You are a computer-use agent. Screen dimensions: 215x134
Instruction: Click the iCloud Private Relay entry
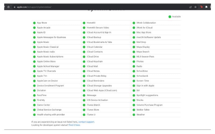click(x=96, y=76)
